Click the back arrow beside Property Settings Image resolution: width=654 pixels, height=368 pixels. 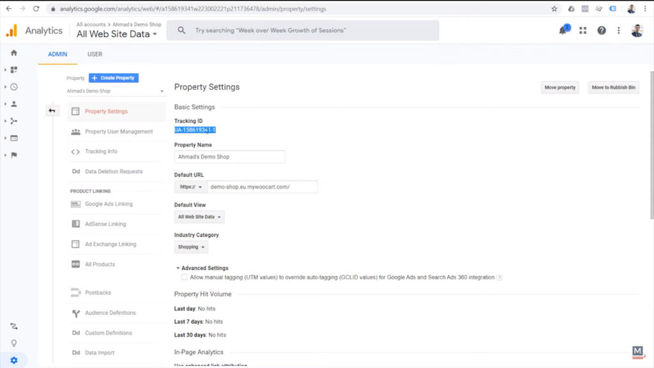click(52, 110)
